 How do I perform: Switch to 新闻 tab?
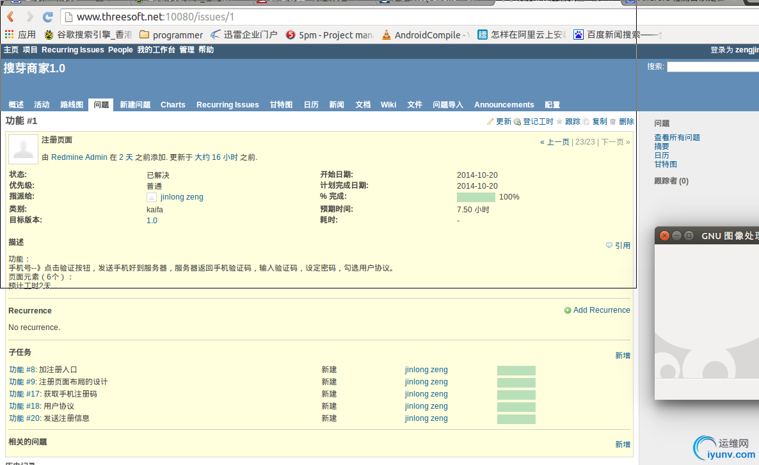pos(337,104)
